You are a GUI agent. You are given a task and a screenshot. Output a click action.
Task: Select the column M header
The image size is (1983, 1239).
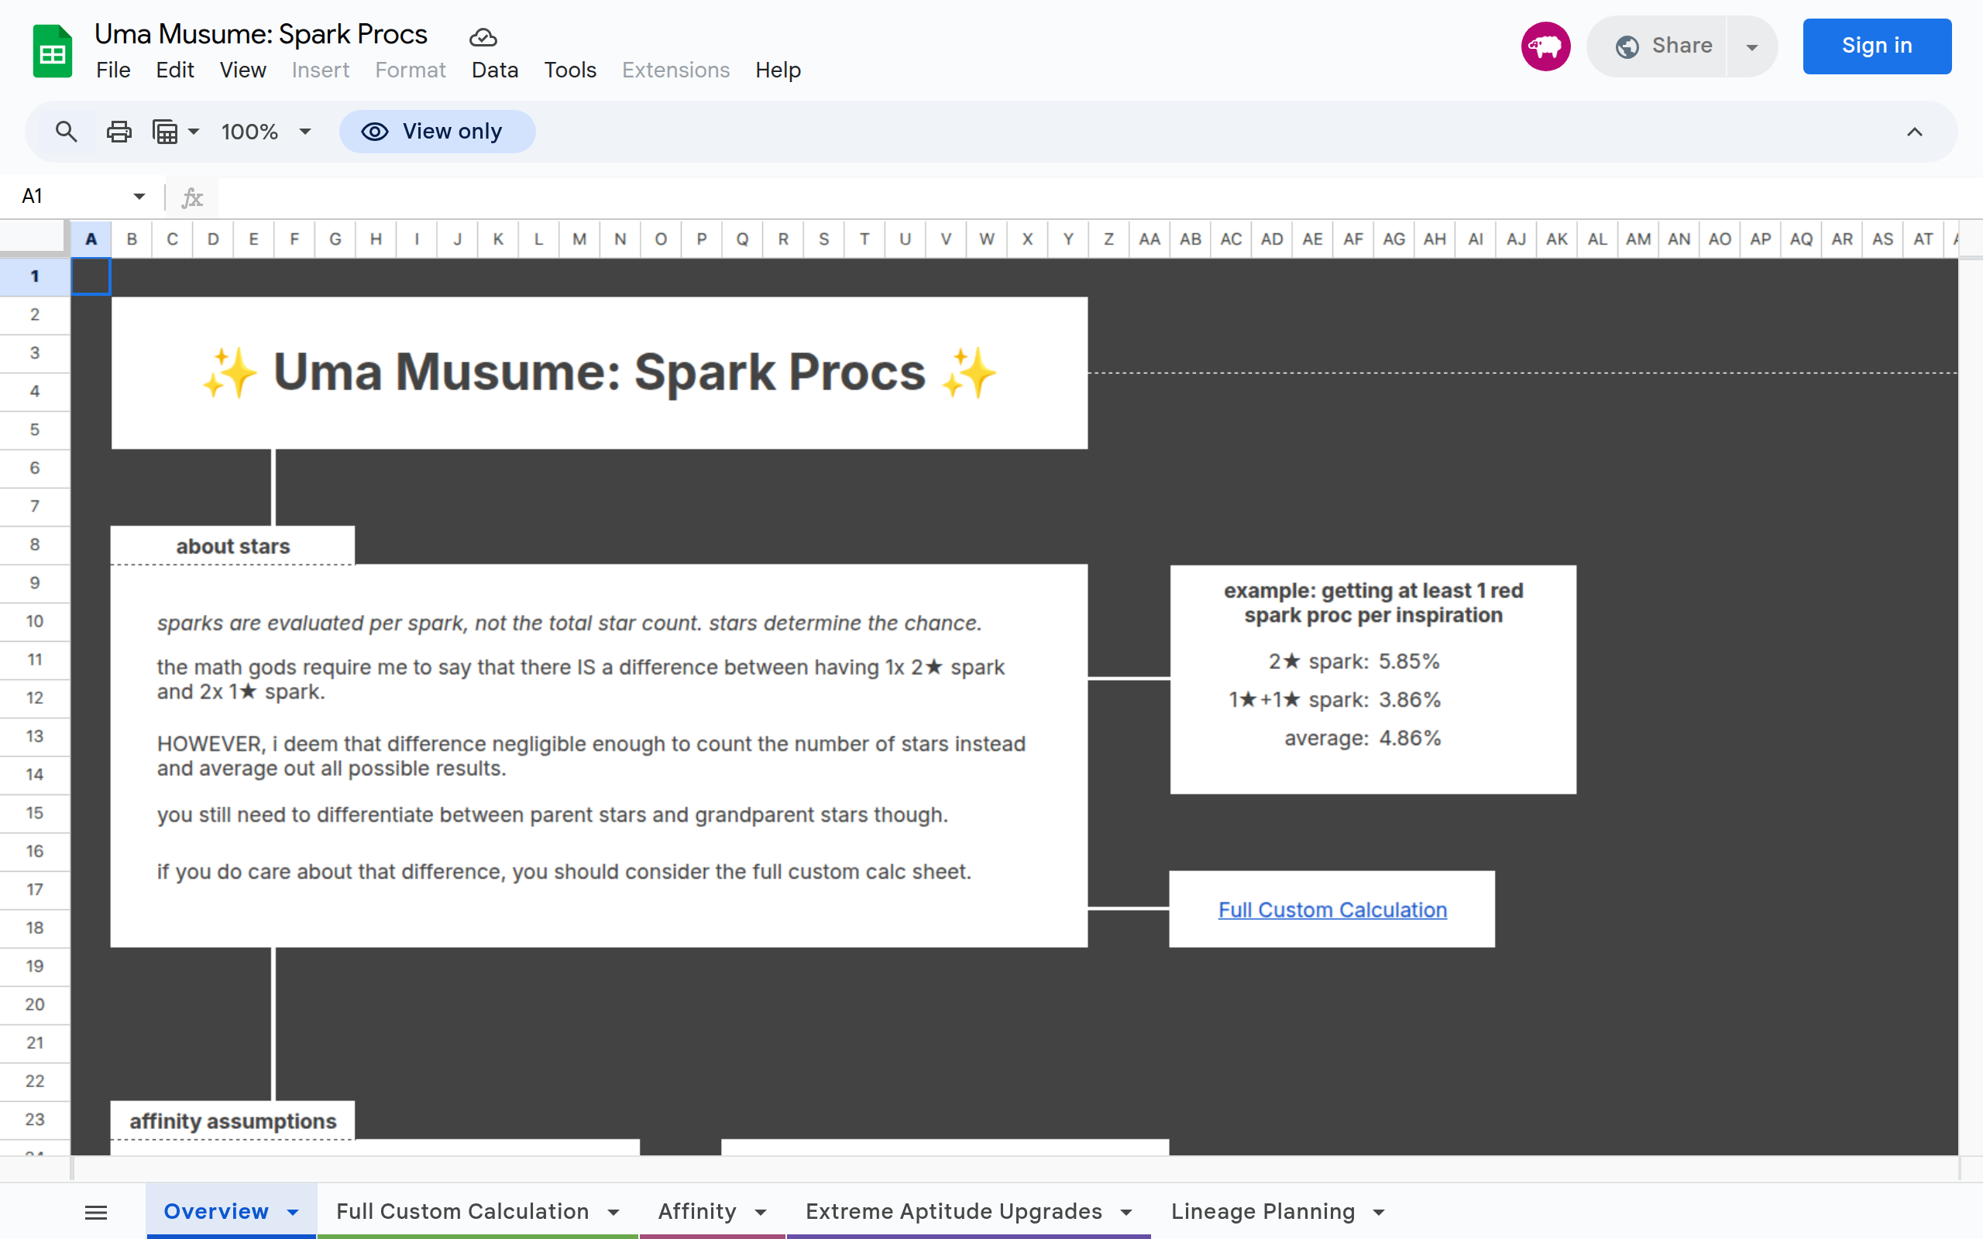[x=579, y=239]
